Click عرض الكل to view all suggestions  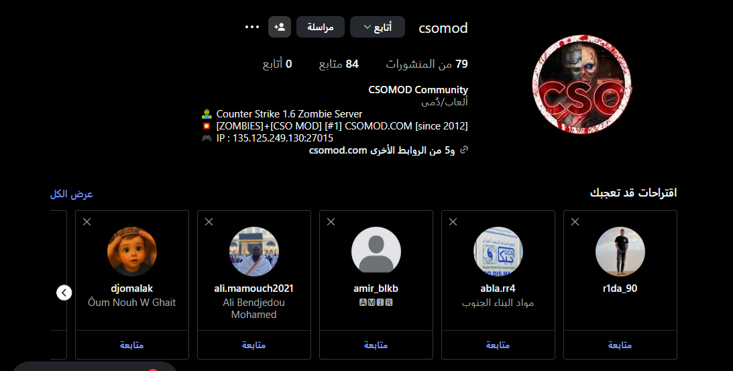pyautogui.click(x=71, y=194)
